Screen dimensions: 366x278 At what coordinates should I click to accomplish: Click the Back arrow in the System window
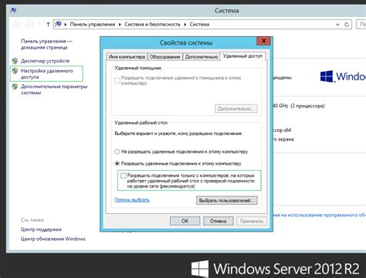tap(17, 25)
